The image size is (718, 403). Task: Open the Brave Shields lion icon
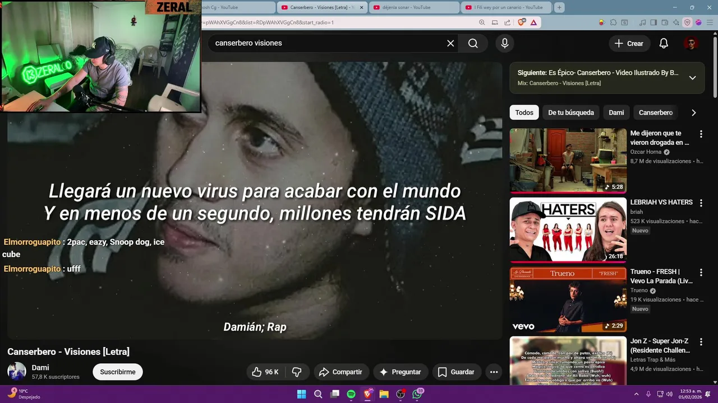[521, 22]
